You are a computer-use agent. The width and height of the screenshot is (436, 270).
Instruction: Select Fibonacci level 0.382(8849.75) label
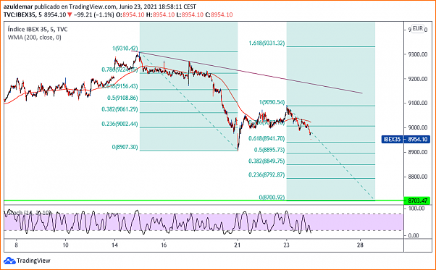click(x=267, y=161)
